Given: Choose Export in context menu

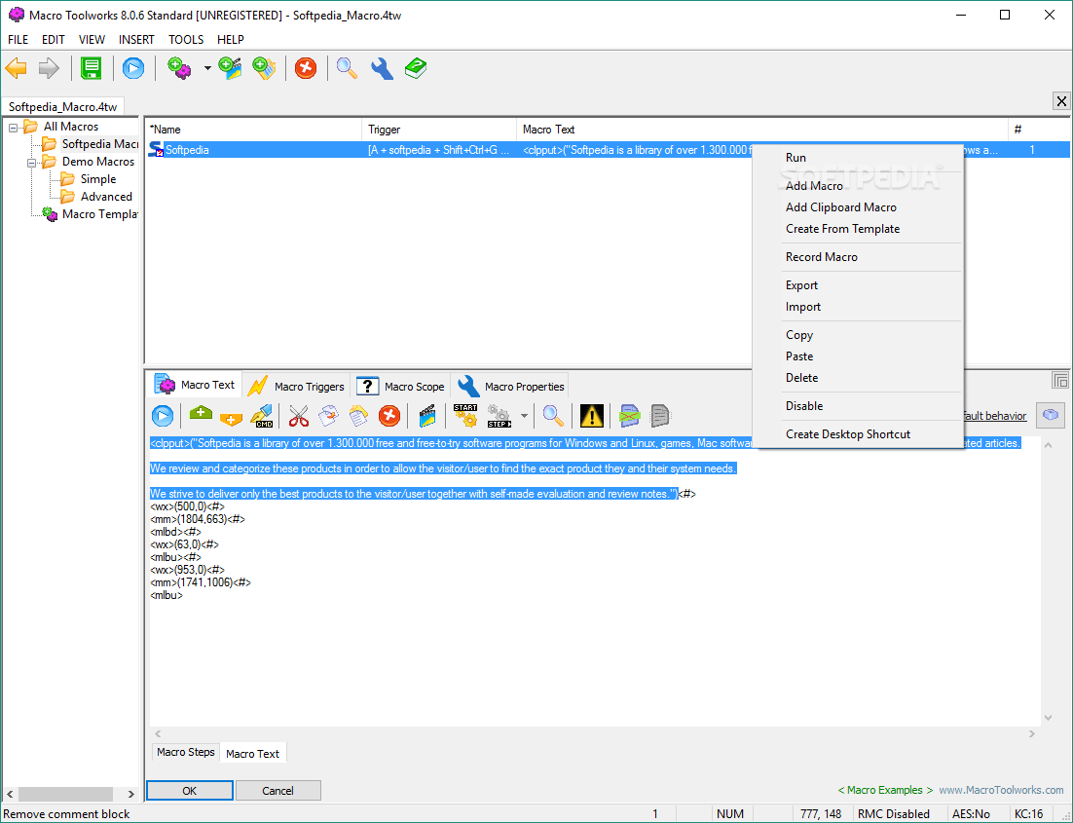Looking at the screenshot, I should [x=858, y=285].
